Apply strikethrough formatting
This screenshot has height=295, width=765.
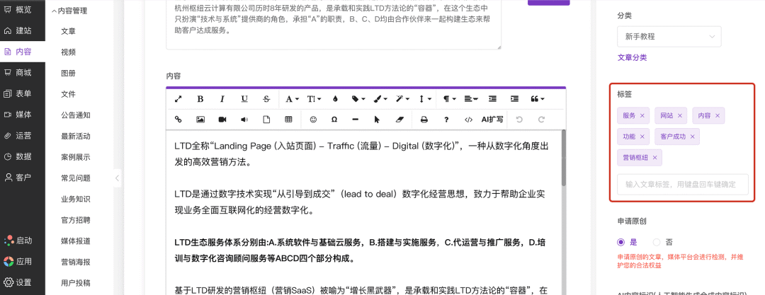[x=266, y=99]
